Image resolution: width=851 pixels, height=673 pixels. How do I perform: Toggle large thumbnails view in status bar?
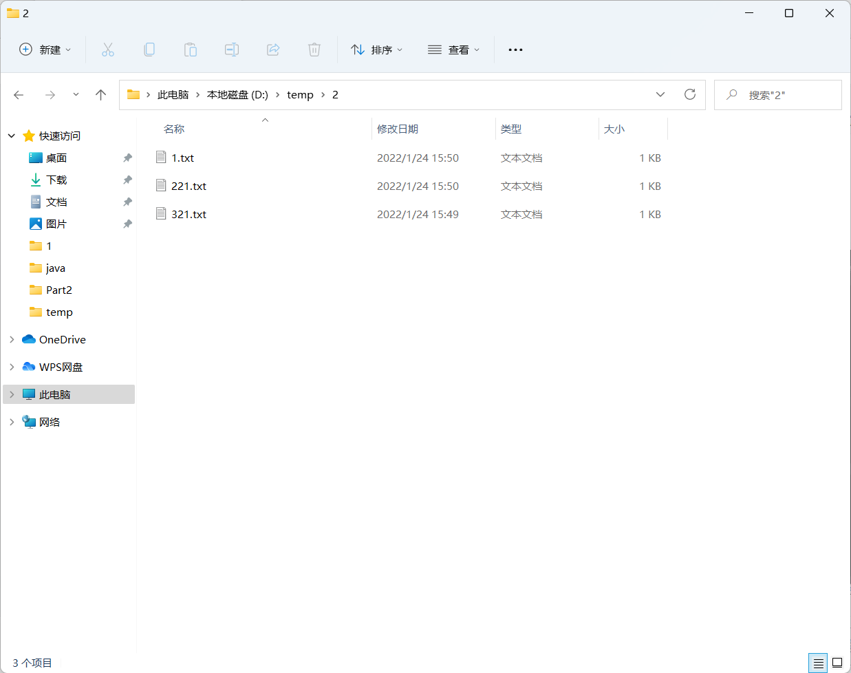[837, 663]
